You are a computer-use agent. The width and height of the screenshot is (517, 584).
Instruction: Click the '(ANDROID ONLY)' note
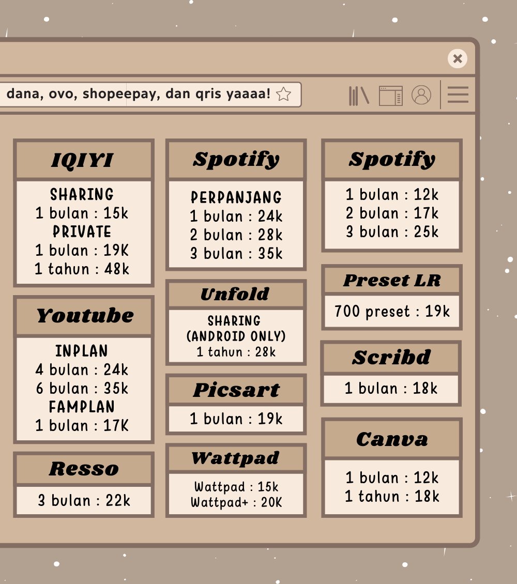pos(236,336)
